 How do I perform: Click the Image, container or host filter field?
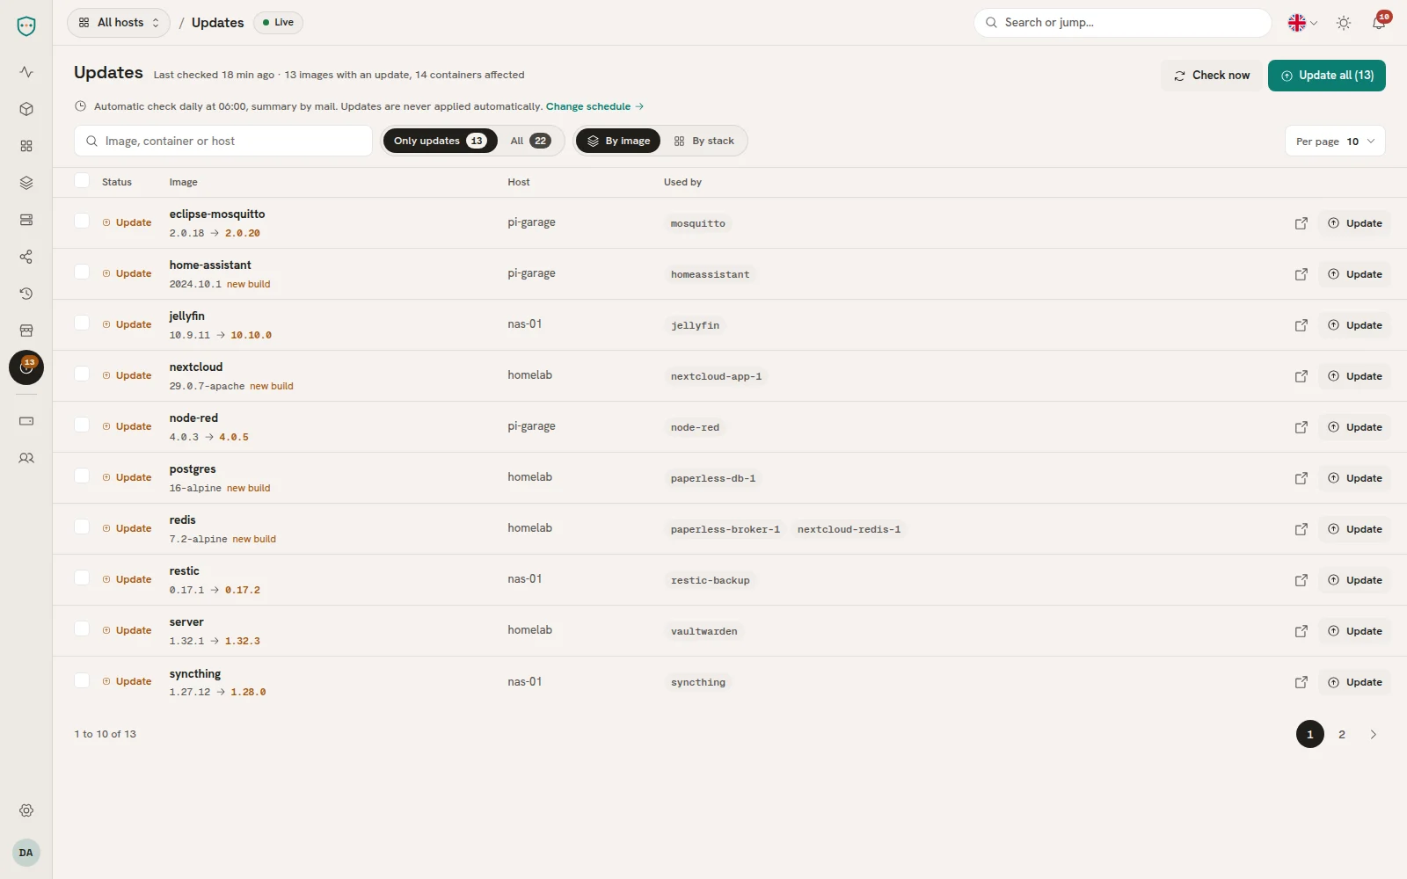(223, 142)
